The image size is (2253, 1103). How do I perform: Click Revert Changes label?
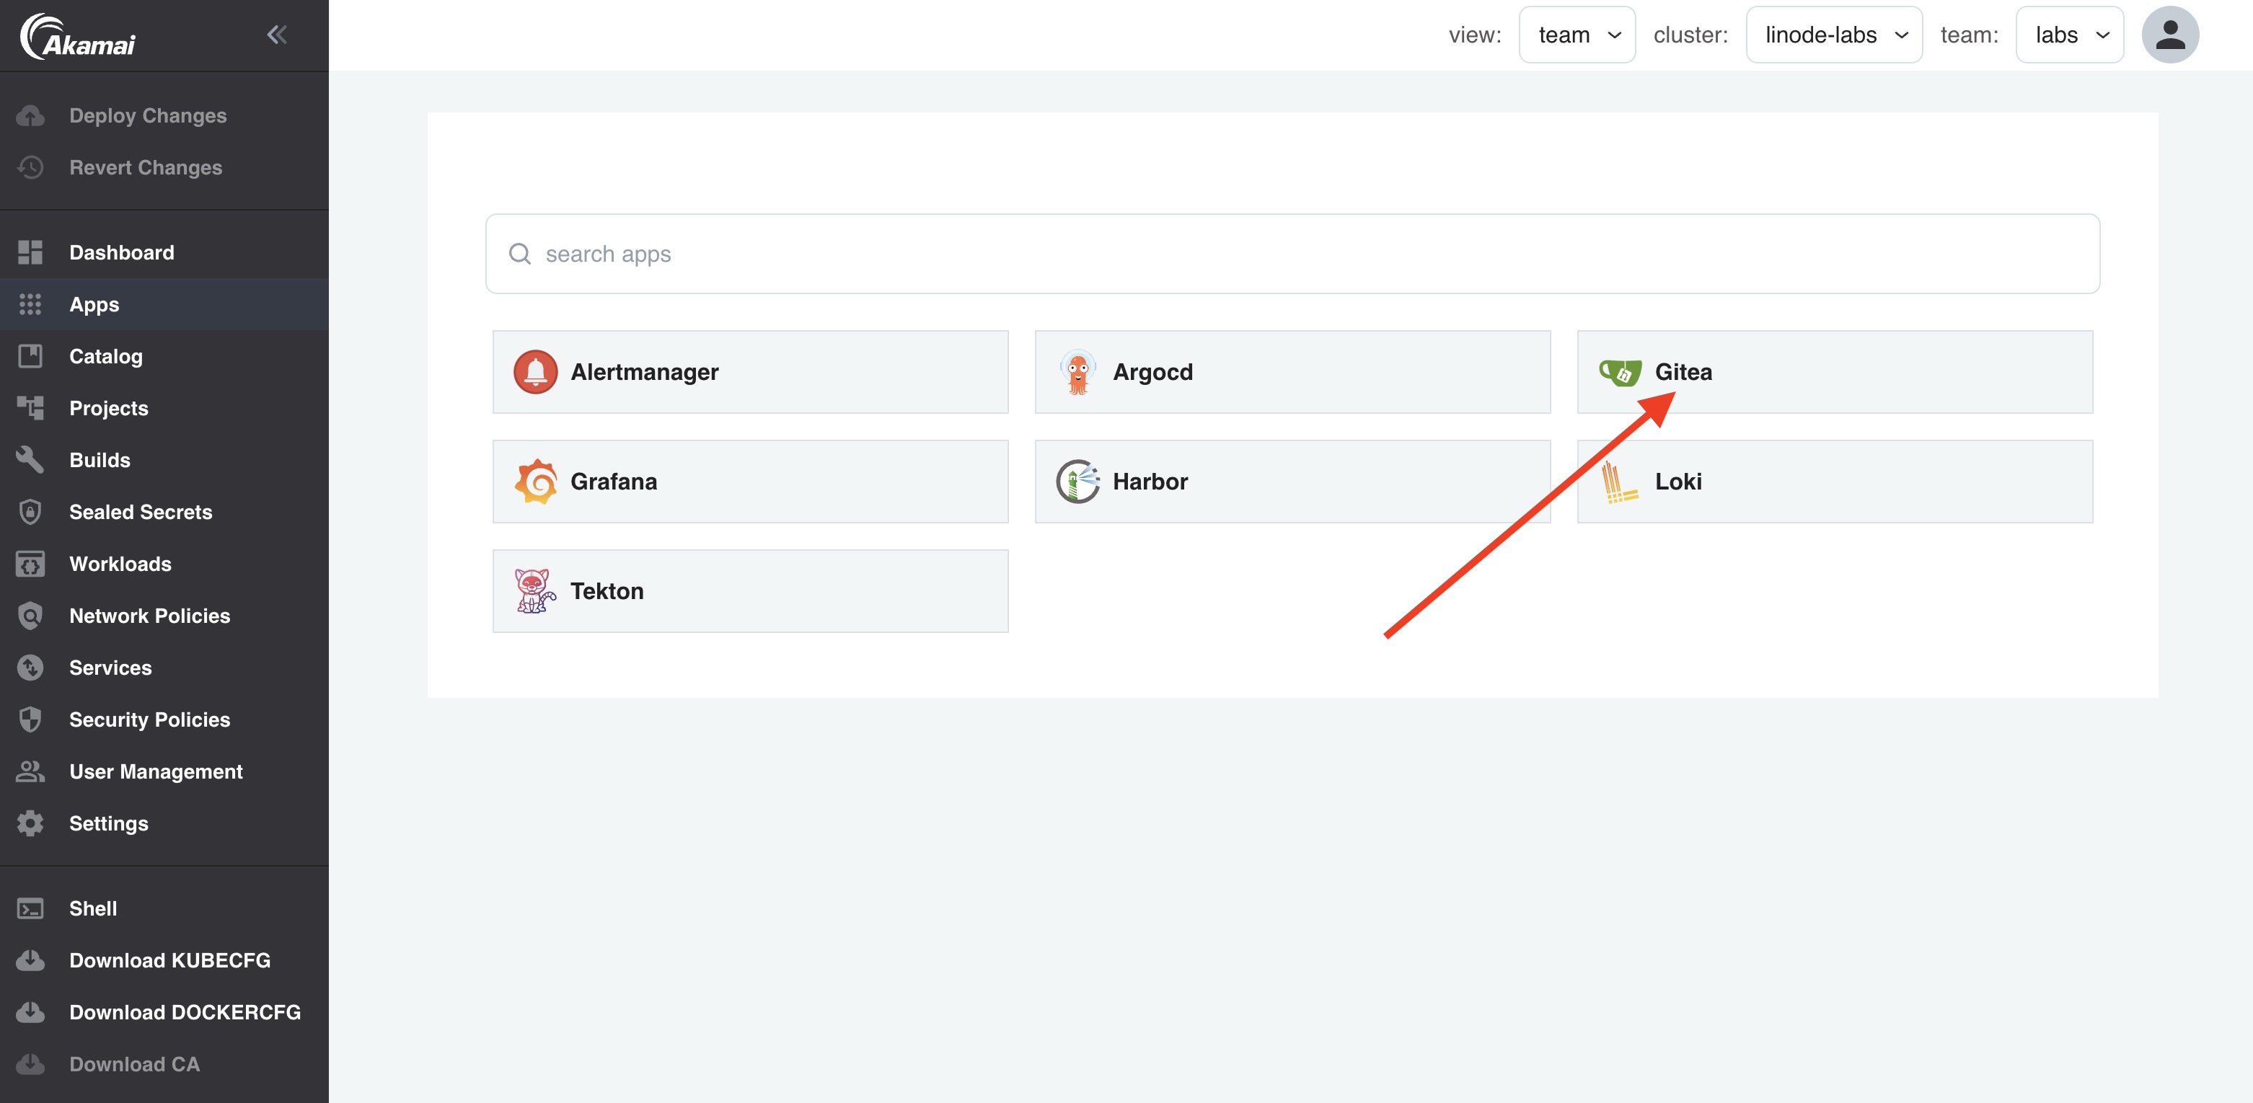point(146,167)
